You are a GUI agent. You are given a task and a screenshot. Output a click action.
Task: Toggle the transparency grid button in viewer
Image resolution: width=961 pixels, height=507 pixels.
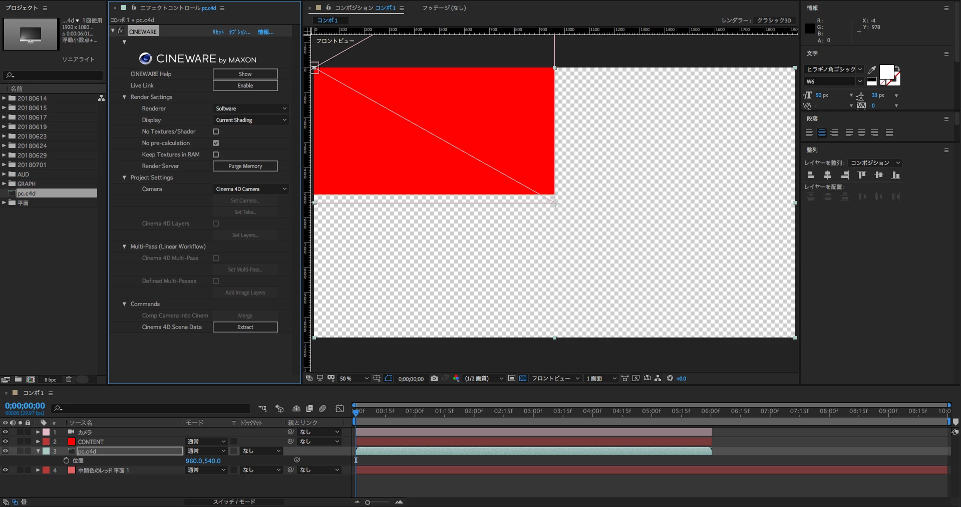click(x=523, y=378)
